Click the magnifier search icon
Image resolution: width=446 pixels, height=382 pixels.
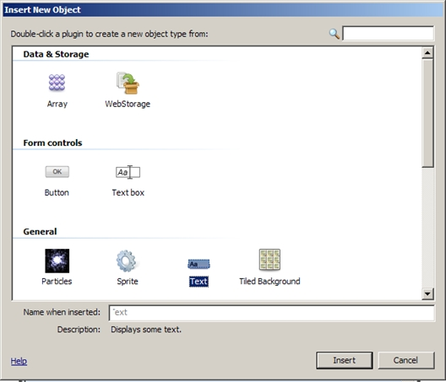pyautogui.click(x=334, y=34)
